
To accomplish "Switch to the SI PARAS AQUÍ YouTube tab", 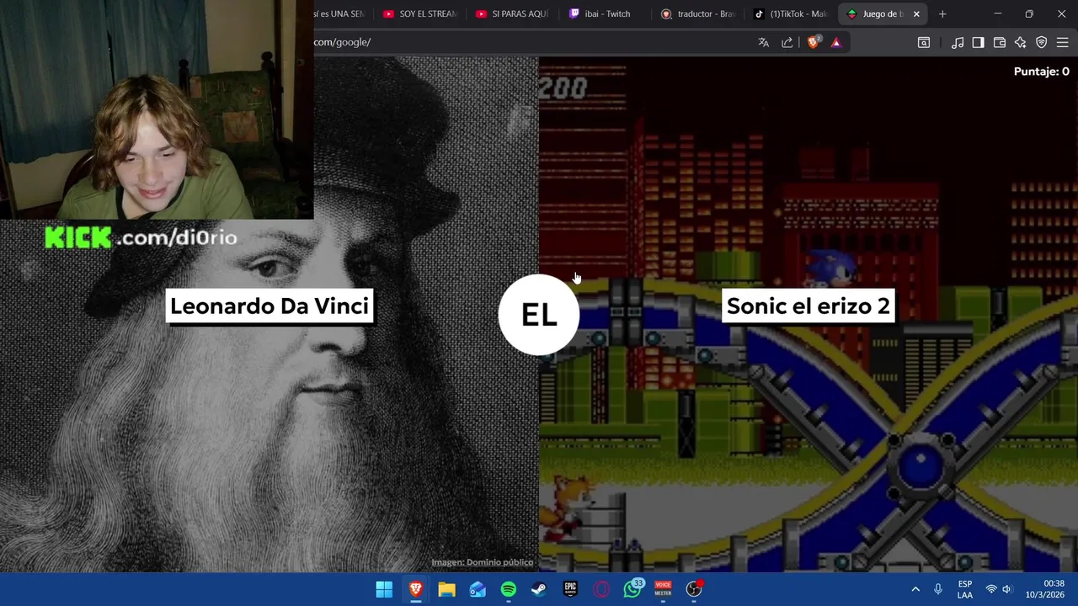I will click(x=512, y=13).
